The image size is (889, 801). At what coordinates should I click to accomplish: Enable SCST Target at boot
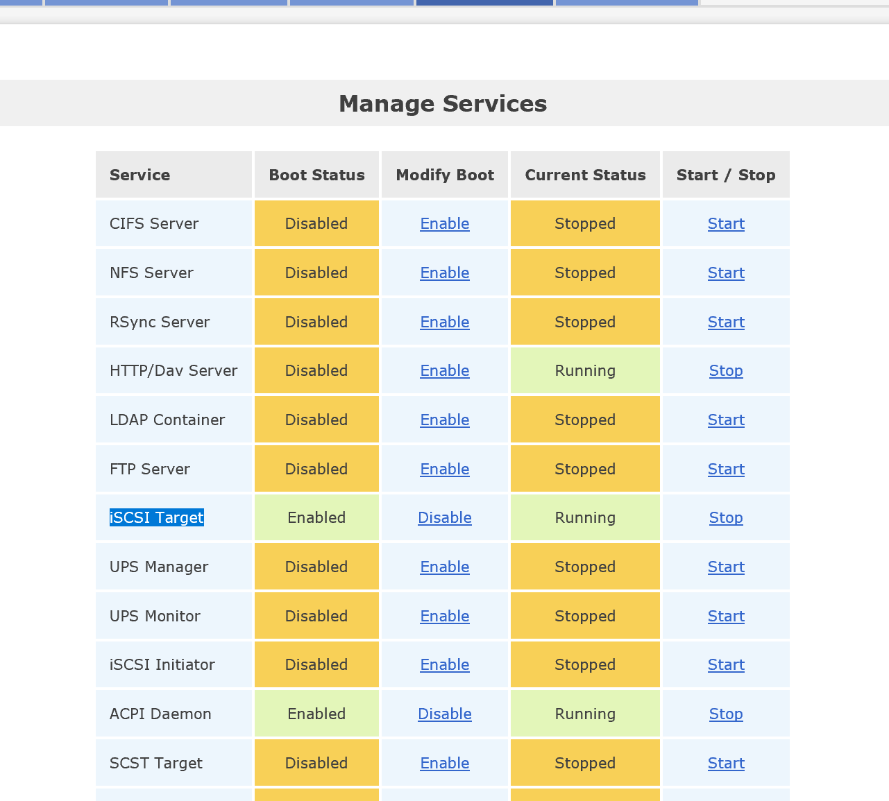(x=445, y=764)
